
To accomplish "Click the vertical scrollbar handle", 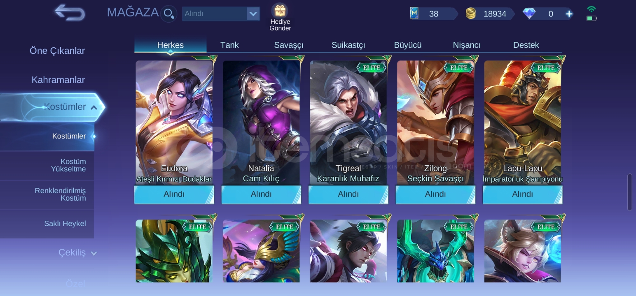I will click(x=629, y=192).
